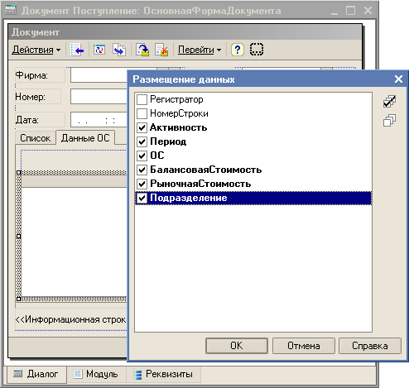Click the check-all icon in Размещение данных
This screenshot has height=388, width=409.
point(389,102)
